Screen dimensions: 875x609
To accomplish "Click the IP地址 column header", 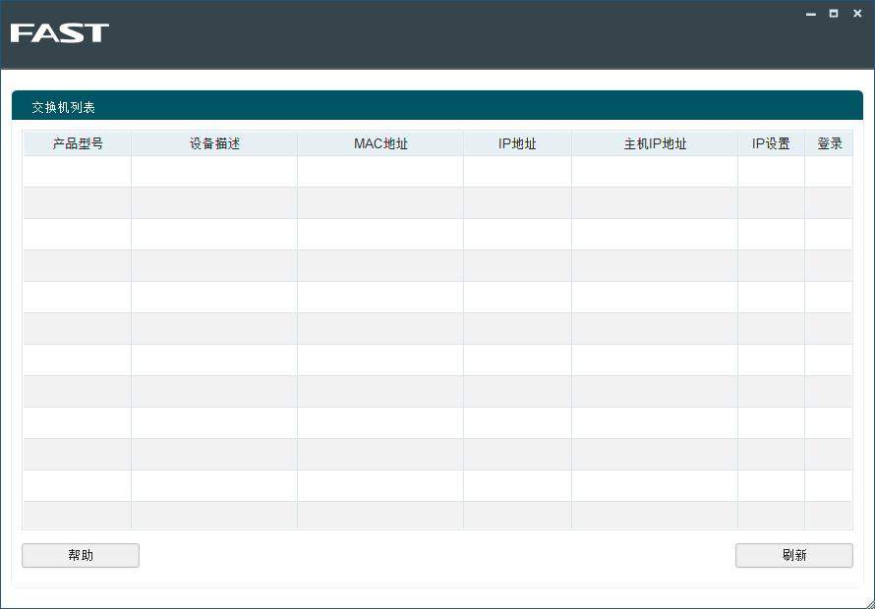I will point(516,142).
